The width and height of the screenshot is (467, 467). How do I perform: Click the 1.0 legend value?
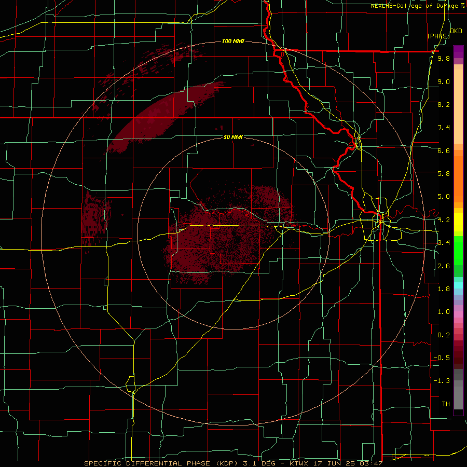[444, 312]
